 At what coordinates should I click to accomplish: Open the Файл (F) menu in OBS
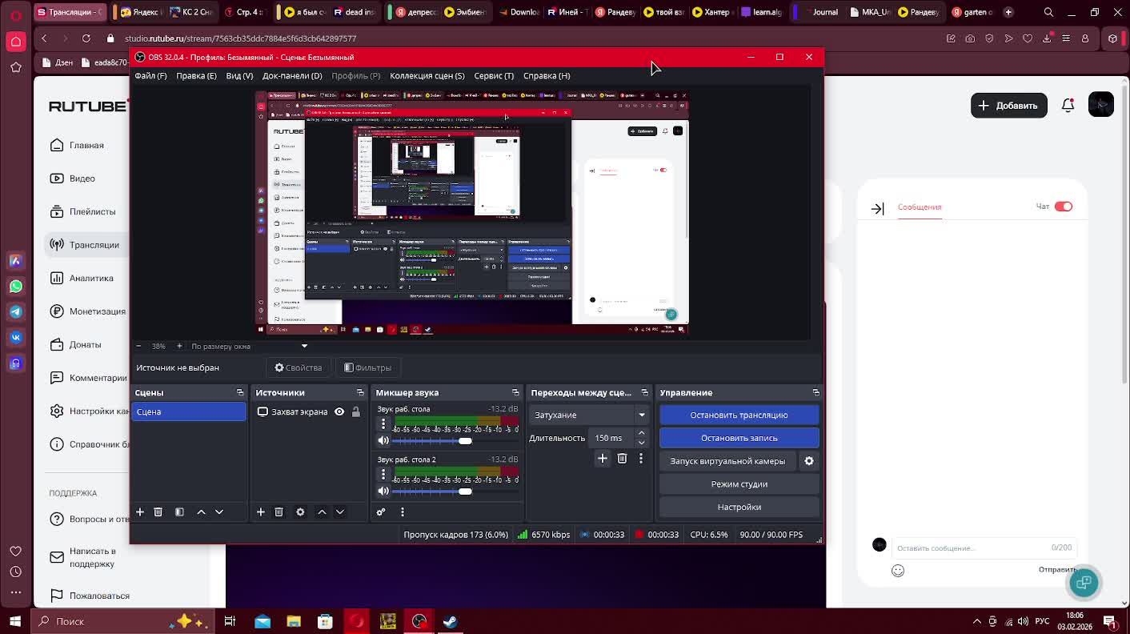[150, 76]
